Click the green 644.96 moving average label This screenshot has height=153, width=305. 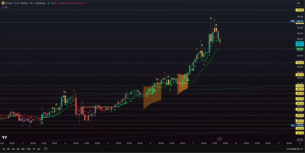tap(300, 49)
